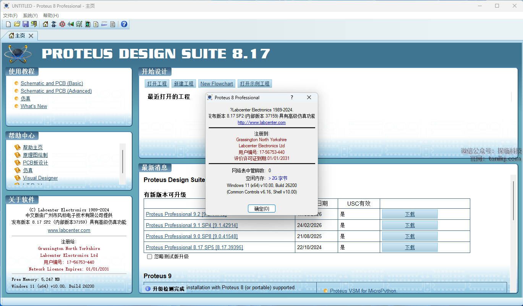Close the project using the exit door icon
Screen dimensions: 523x306
click(x=34, y=24)
